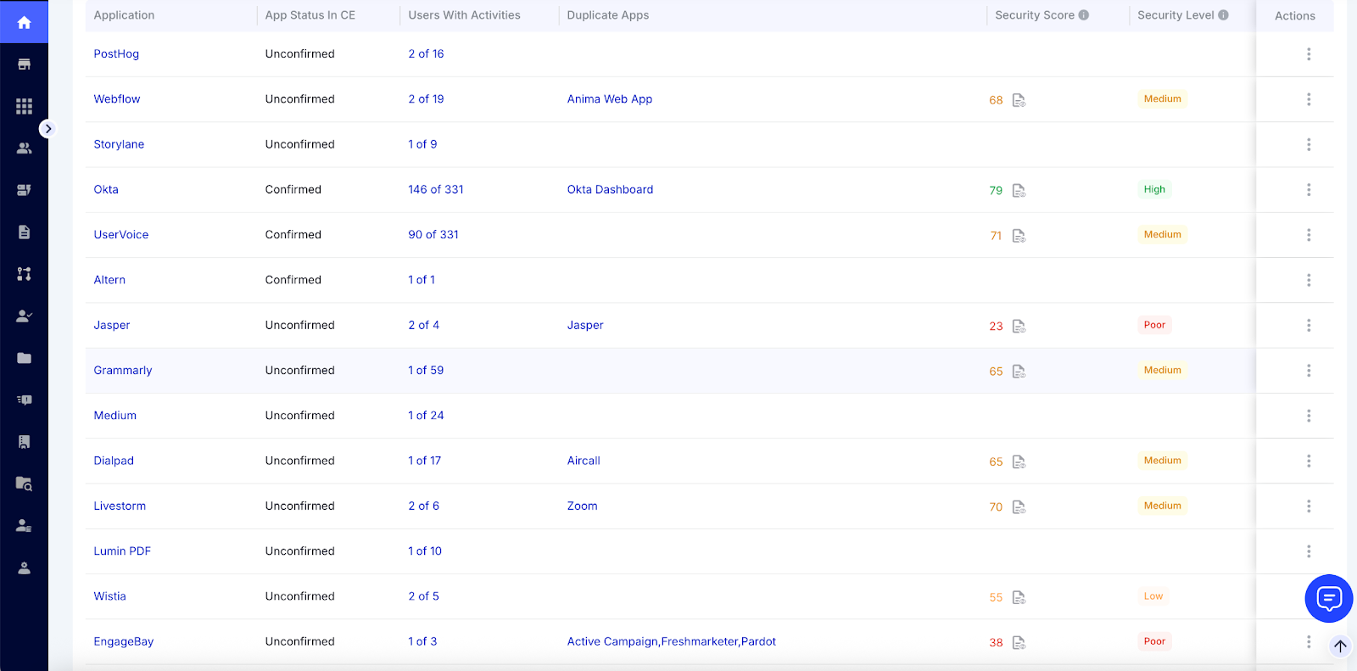The image size is (1357, 671).
Task: Open the Lumin PDF application link
Action: pyautogui.click(x=122, y=551)
